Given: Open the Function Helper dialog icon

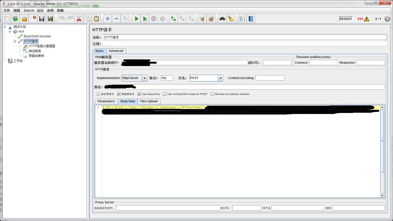Looking at the screenshot, I should (x=242, y=19).
